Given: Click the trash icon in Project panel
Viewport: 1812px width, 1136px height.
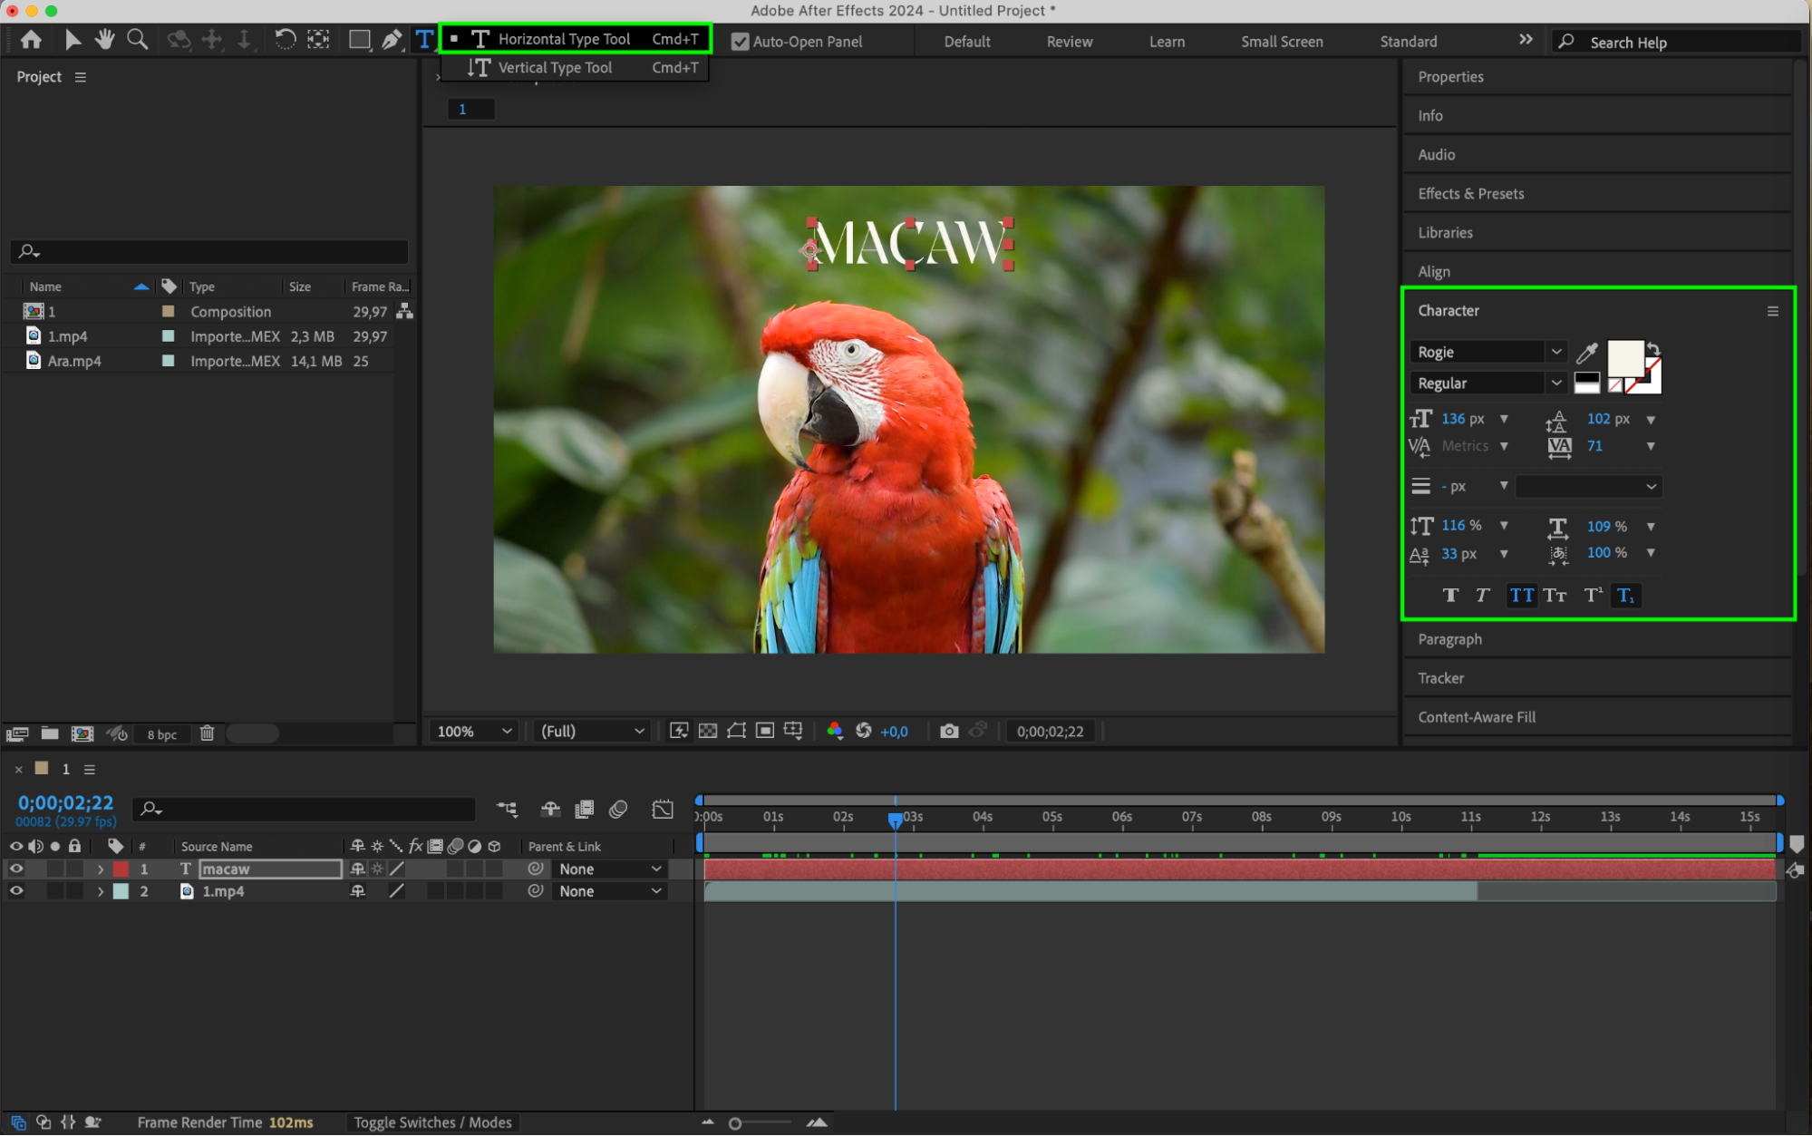Looking at the screenshot, I should click(207, 733).
